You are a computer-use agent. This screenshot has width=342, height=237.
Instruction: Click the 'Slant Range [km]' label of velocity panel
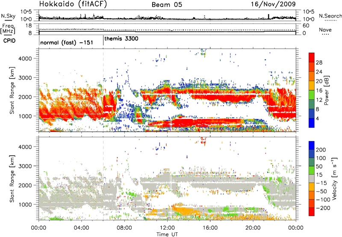pyautogui.click(x=12, y=178)
